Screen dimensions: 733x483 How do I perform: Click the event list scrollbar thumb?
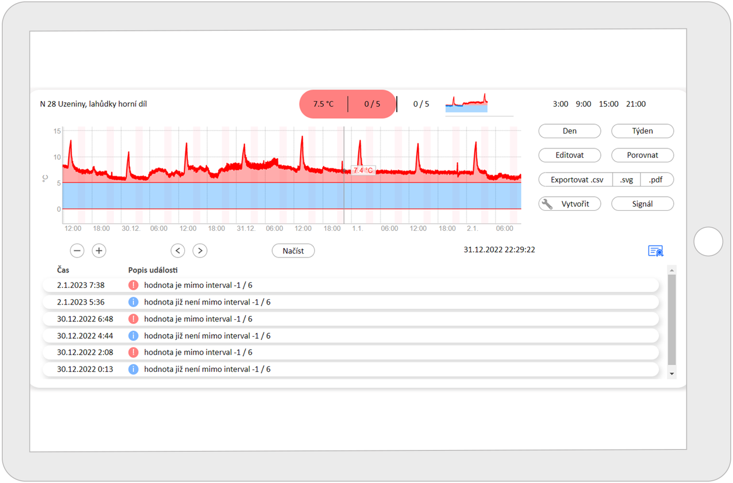[672, 319]
